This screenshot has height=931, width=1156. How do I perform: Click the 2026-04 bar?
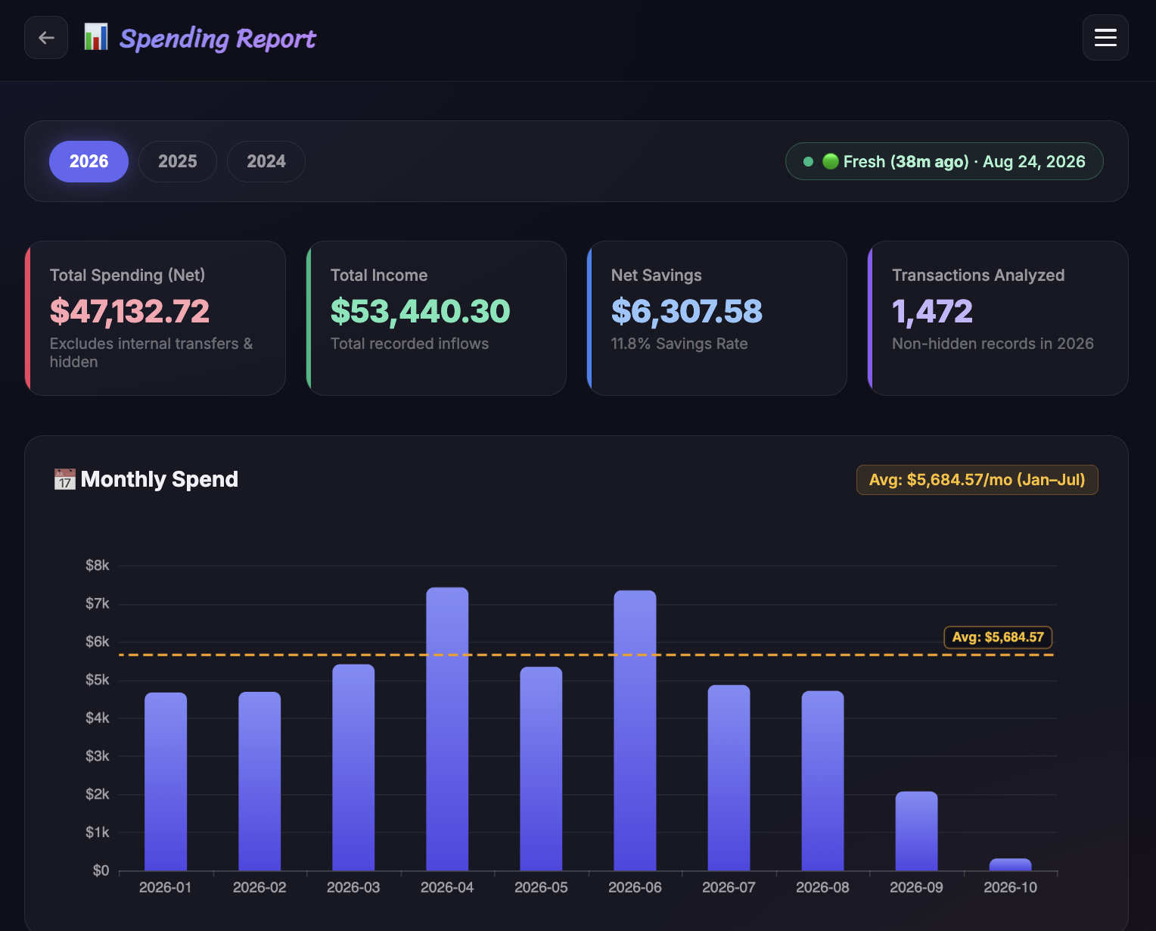pyautogui.click(x=447, y=729)
